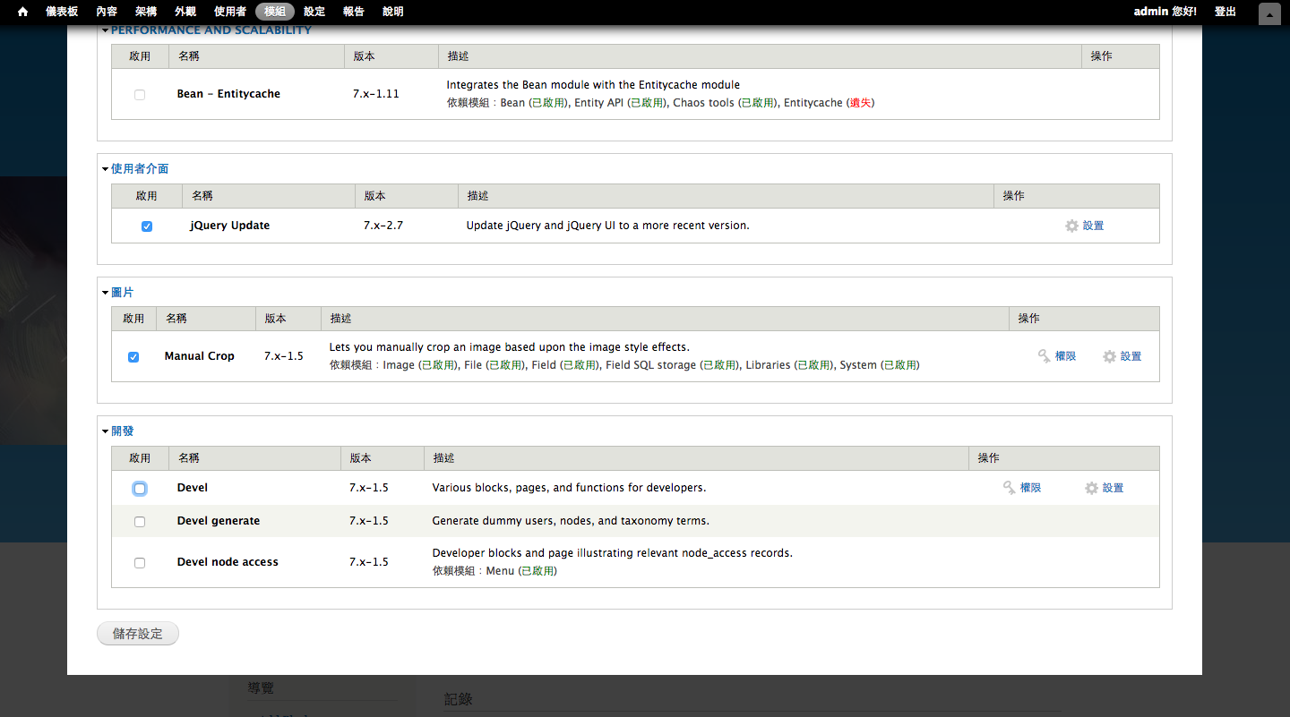Open Devel 權限 key icon
Image resolution: width=1290 pixels, height=717 pixels.
pos(1010,488)
